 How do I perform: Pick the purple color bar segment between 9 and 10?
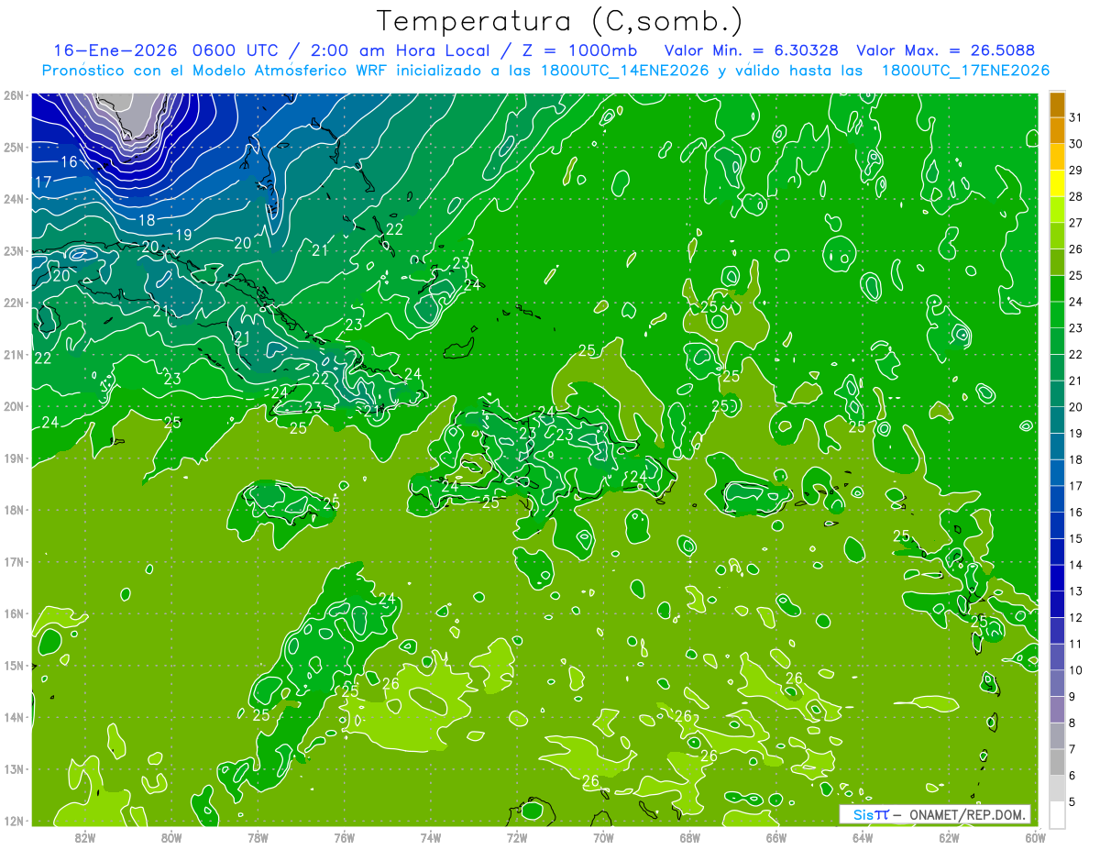tap(1057, 683)
